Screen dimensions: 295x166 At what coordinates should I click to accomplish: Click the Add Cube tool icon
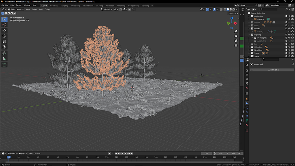(x=4, y=64)
